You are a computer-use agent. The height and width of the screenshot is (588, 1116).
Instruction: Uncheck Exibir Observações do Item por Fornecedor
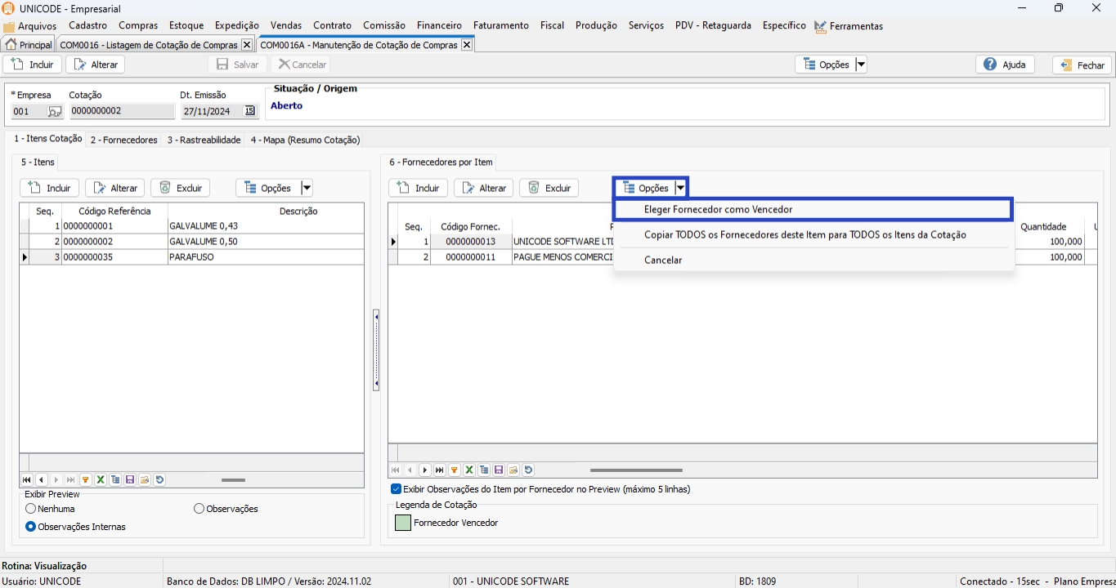click(397, 489)
